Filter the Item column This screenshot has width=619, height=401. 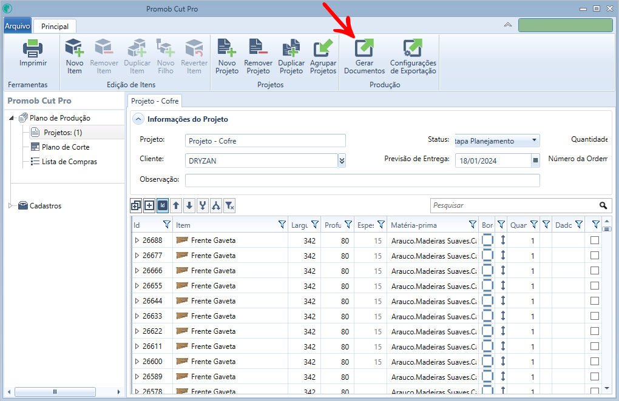tap(282, 225)
